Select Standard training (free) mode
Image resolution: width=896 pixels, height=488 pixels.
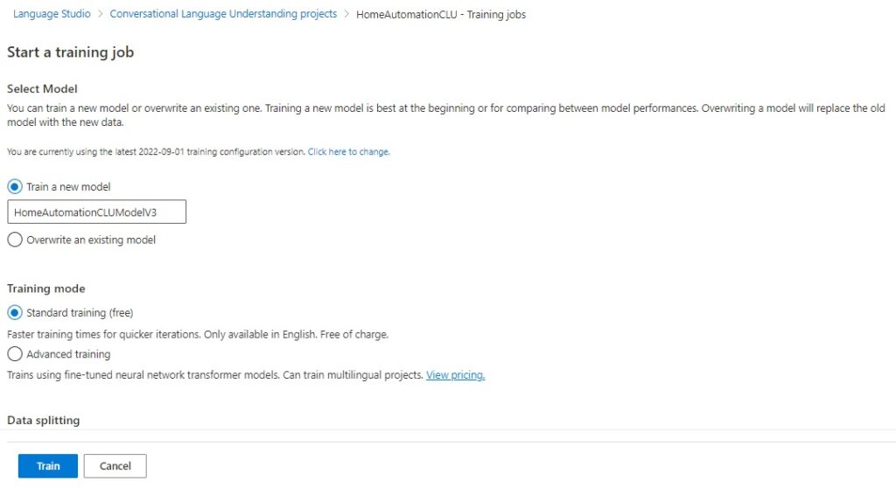tap(15, 313)
